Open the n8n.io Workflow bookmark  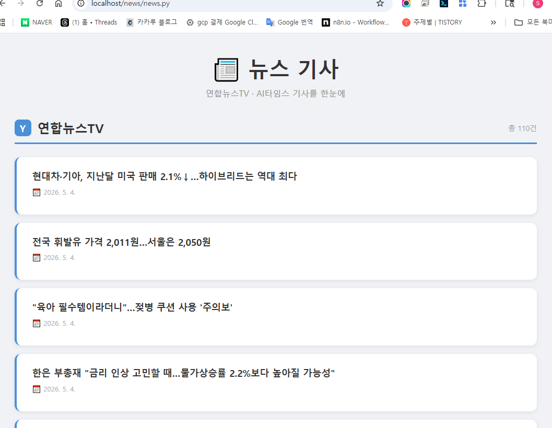pyautogui.click(x=356, y=22)
